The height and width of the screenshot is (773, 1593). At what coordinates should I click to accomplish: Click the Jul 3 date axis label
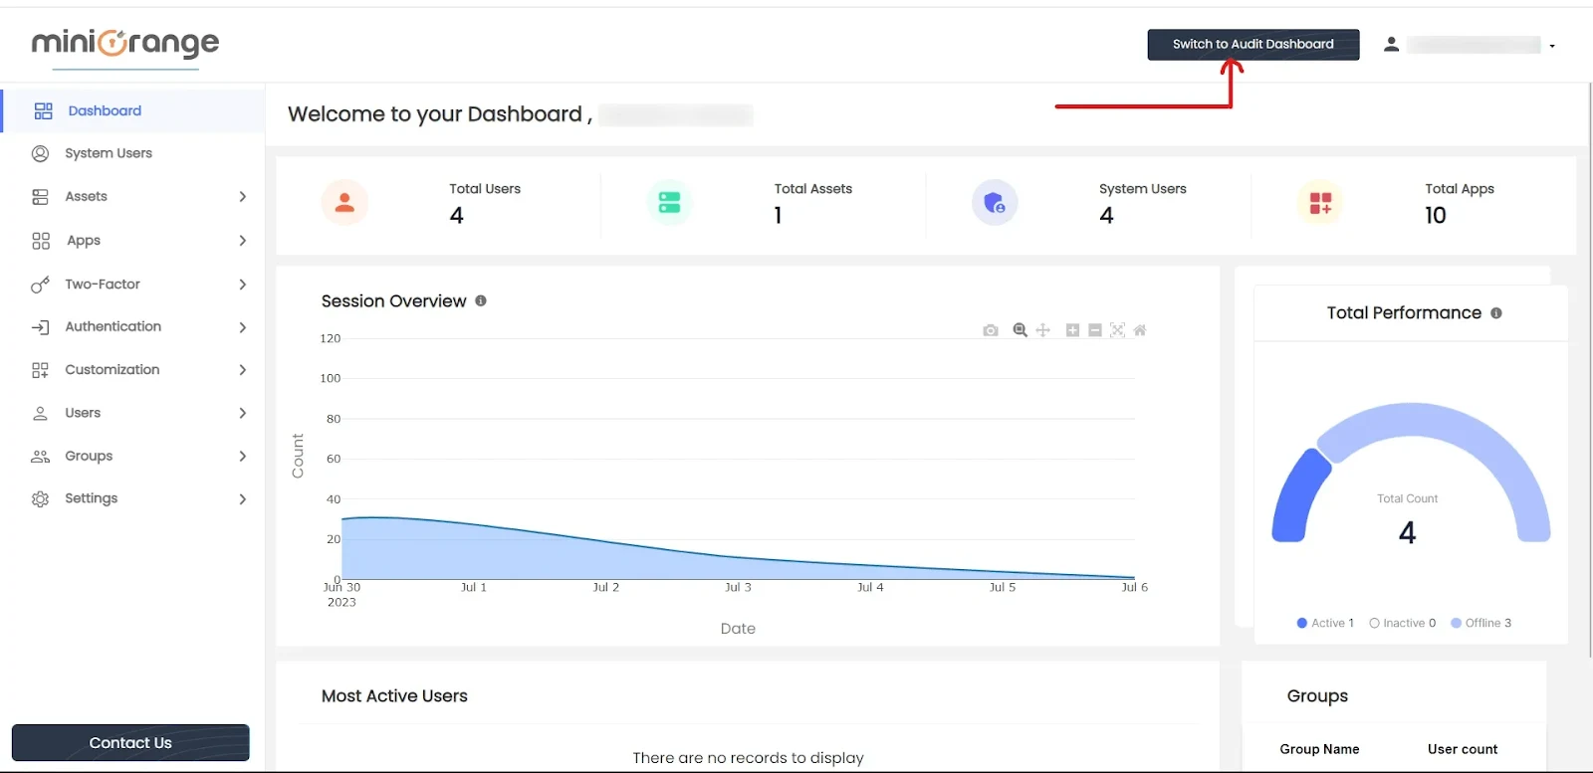(738, 588)
